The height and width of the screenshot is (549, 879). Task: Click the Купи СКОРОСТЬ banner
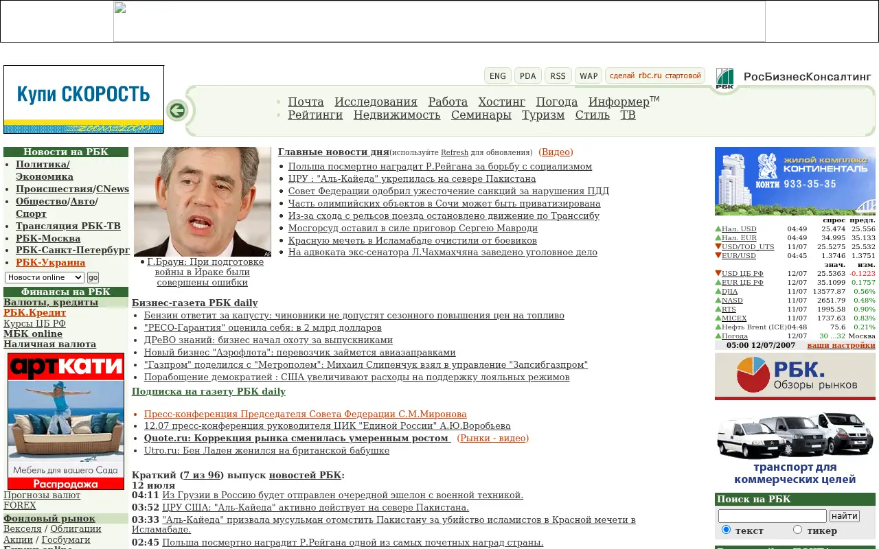(x=84, y=100)
